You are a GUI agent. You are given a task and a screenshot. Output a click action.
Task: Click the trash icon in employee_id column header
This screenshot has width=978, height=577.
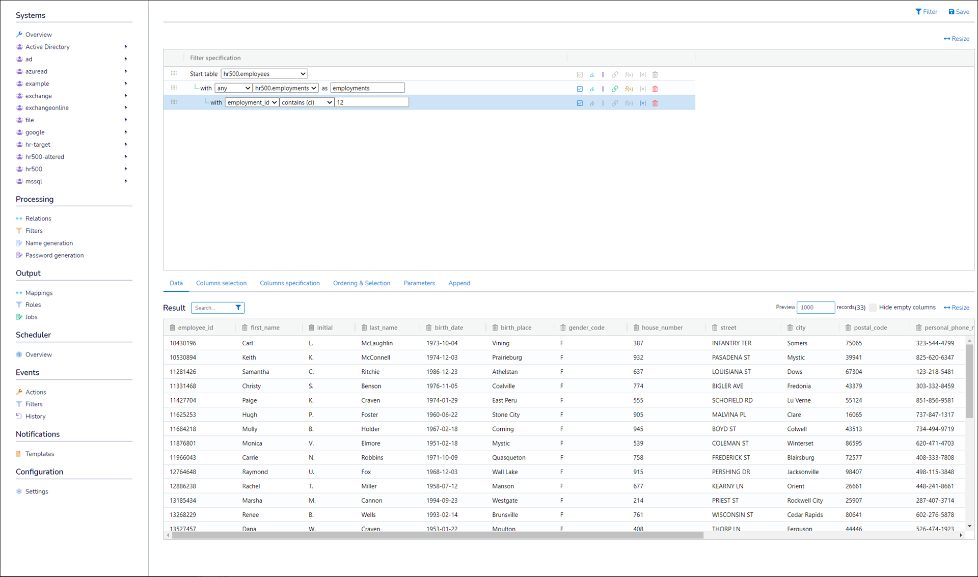[x=172, y=327]
